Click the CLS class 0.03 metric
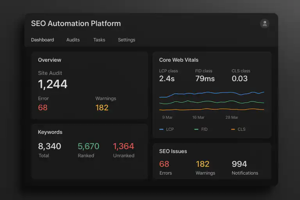This screenshot has height=200, width=300. [239, 79]
